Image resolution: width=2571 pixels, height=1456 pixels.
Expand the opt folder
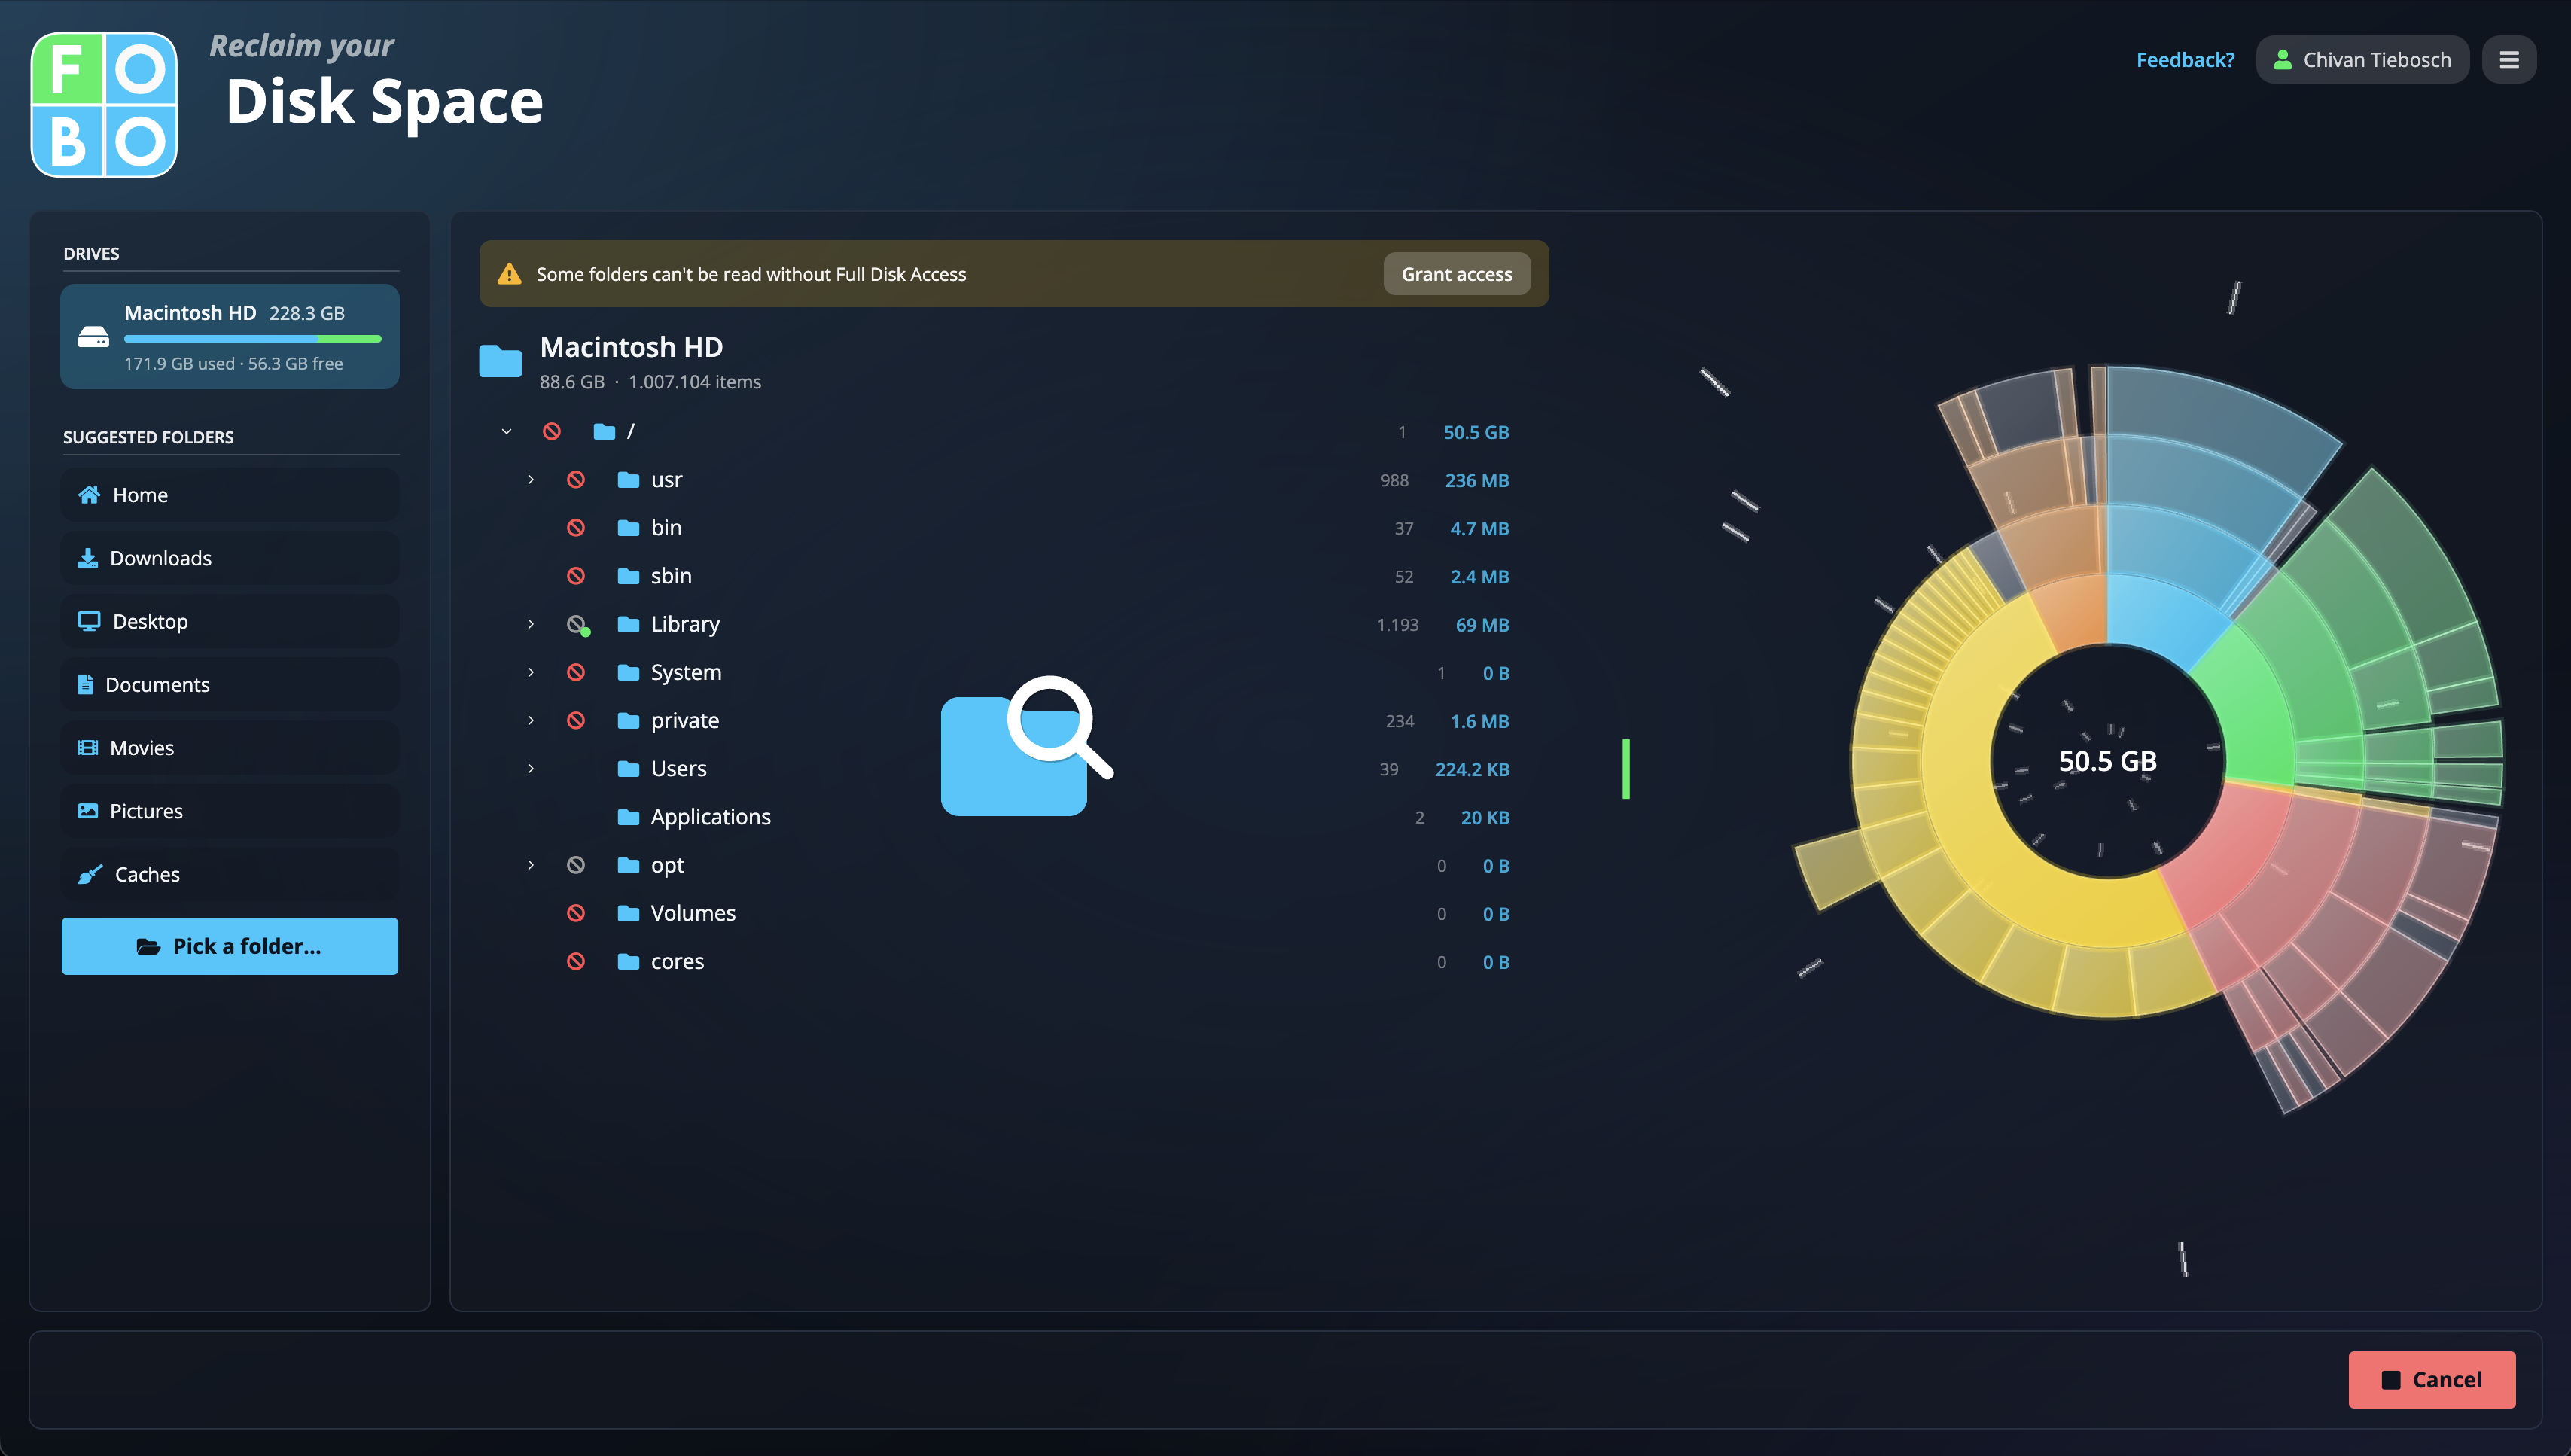coord(531,865)
